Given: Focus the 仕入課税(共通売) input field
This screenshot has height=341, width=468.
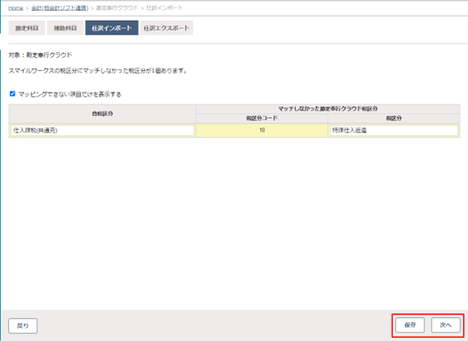Looking at the screenshot, I should coord(102,130).
